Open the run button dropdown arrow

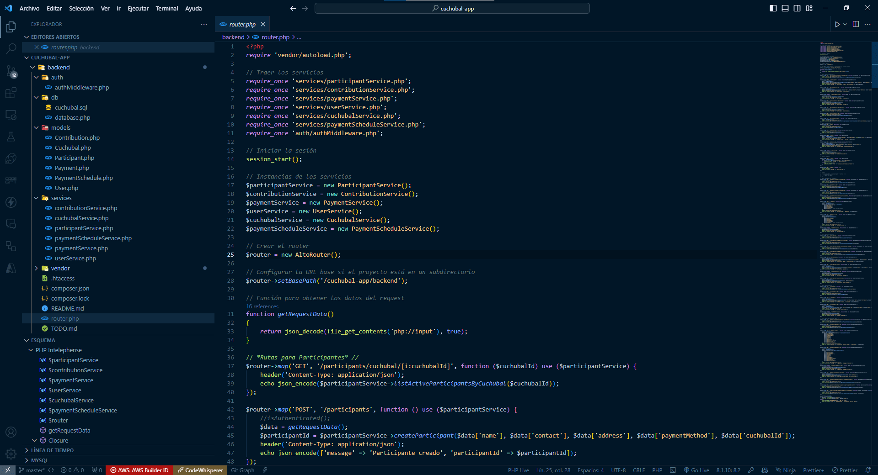tap(845, 24)
